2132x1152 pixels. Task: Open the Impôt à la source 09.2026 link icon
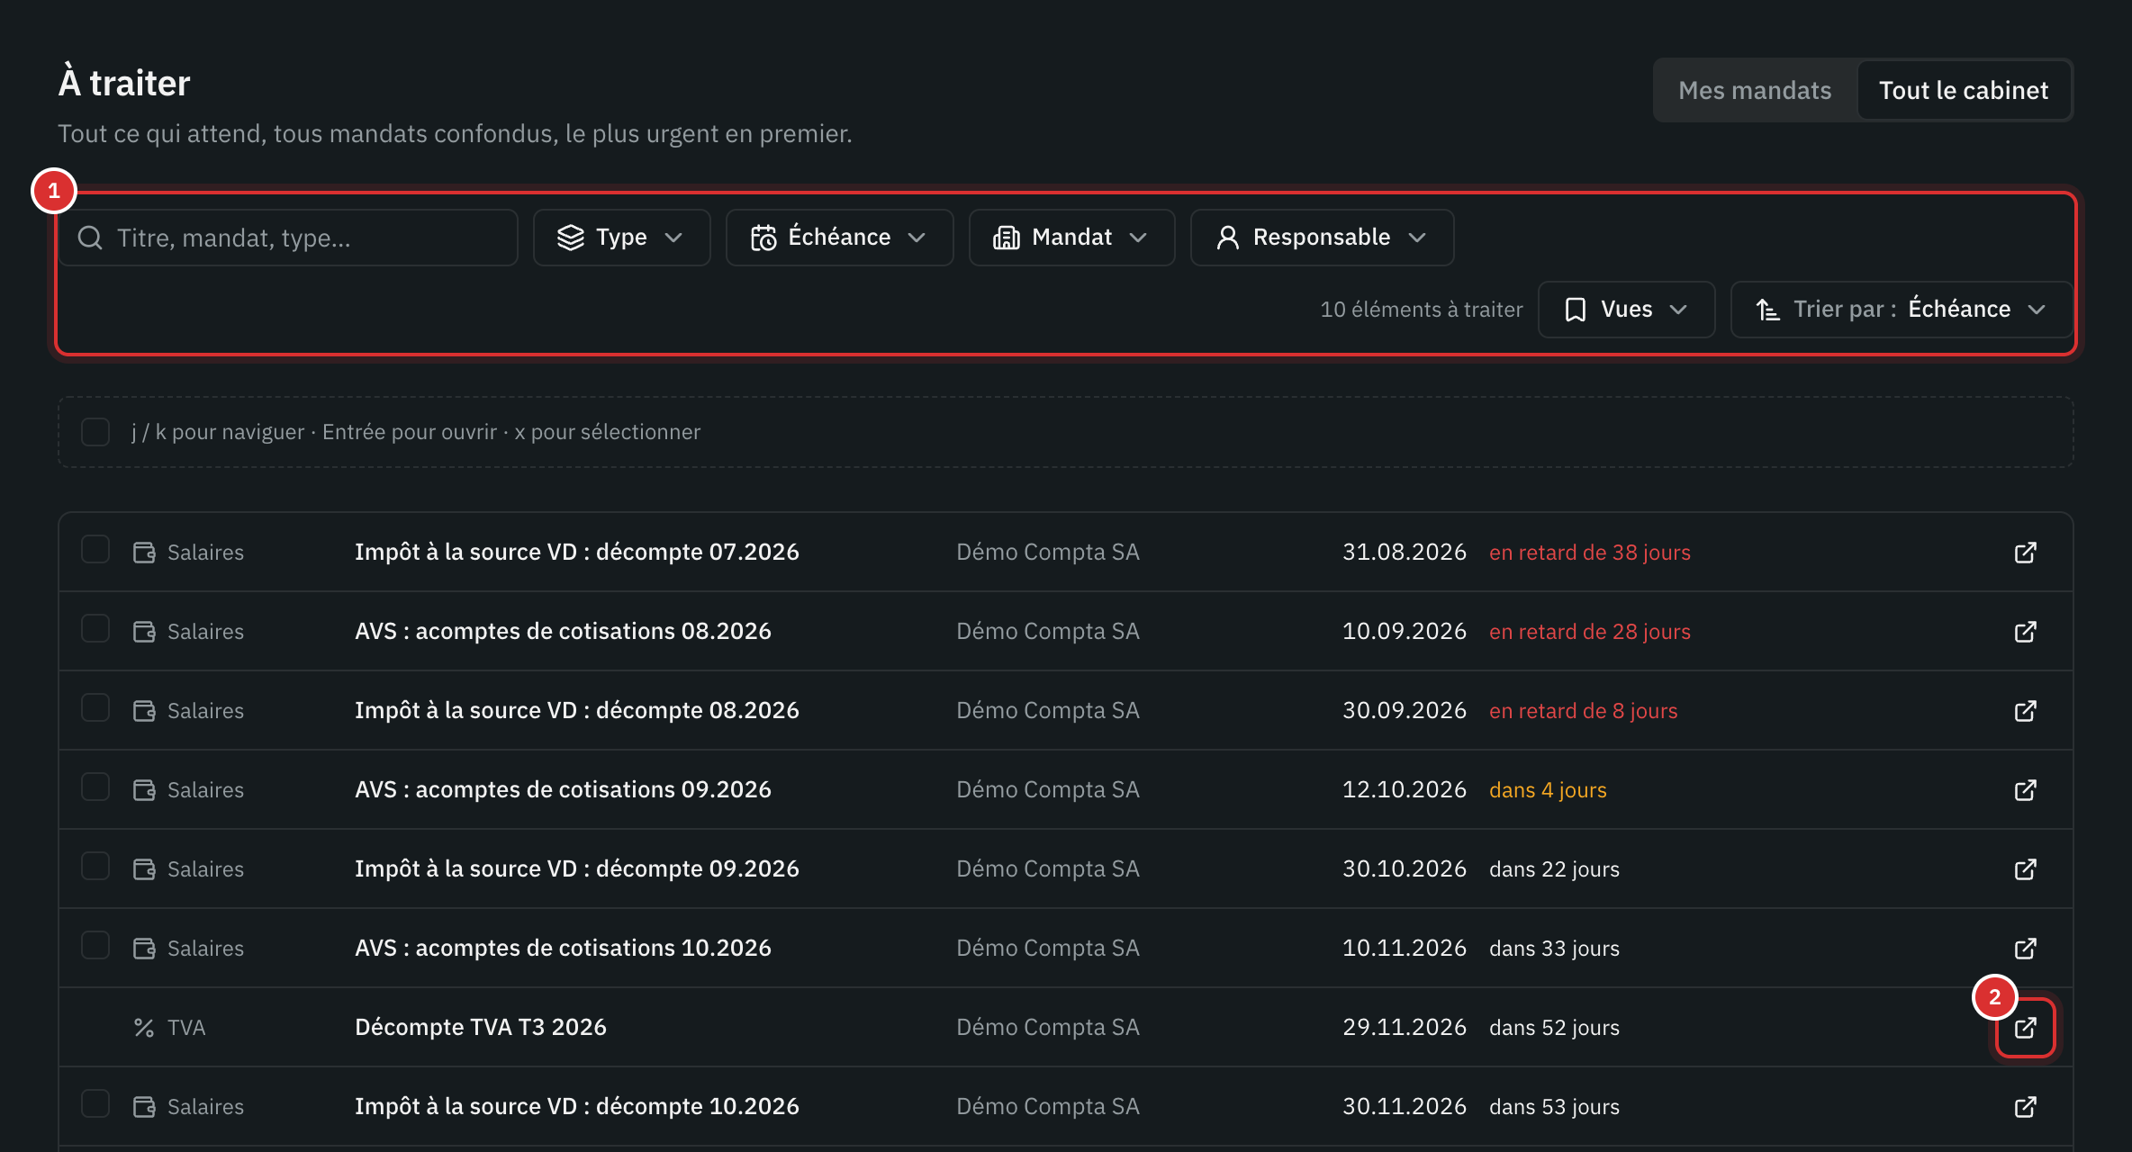pos(2025,869)
